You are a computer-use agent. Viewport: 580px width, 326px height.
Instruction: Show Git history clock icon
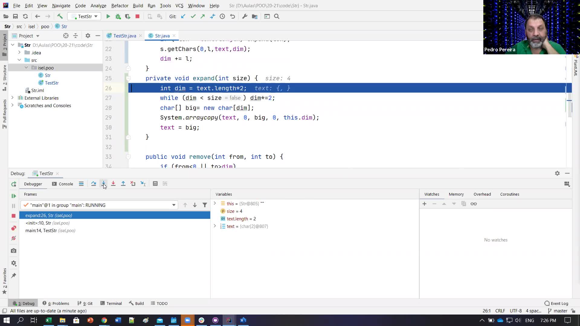(x=222, y=16)
